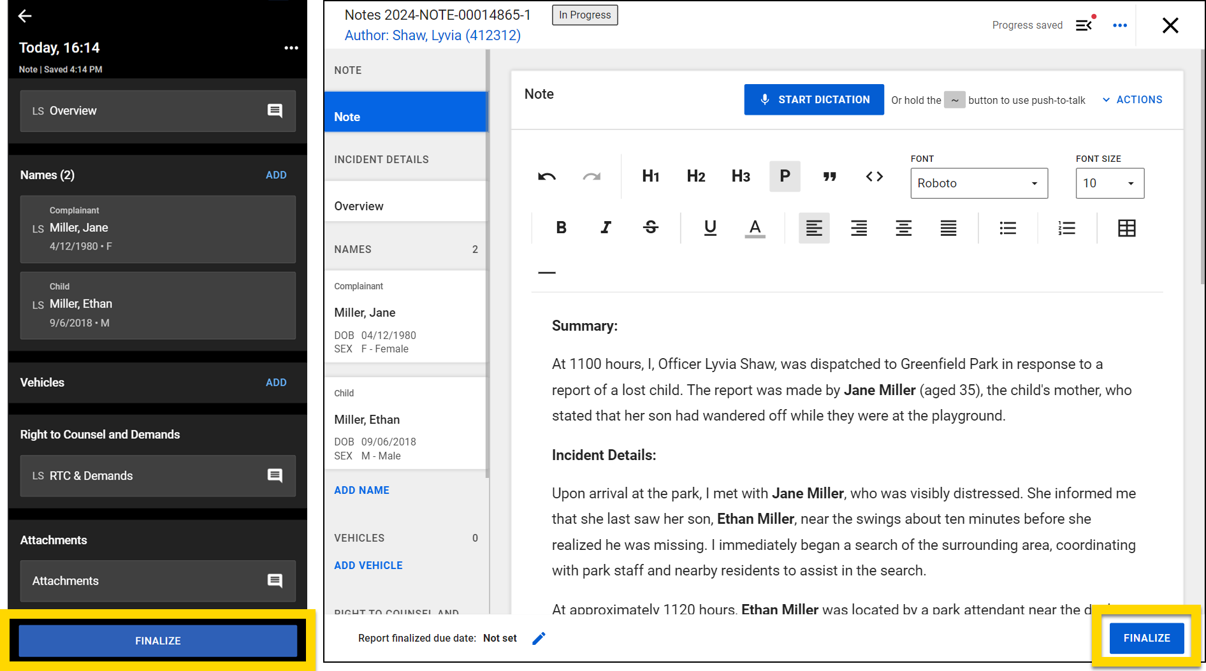The image size is (1206, 671).
Task: Open Jane Miller complainant card in dark panel
Action: 157,229
